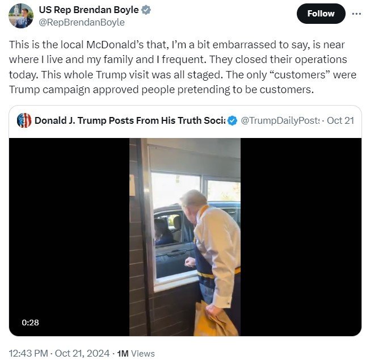Open quoted post via its header row
This screenshot has width=370, height=360.
tap(185, 120)
